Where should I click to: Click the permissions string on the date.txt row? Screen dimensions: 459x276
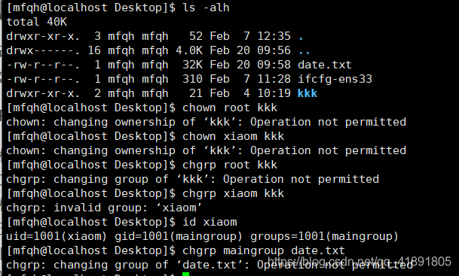click(43, 65)
